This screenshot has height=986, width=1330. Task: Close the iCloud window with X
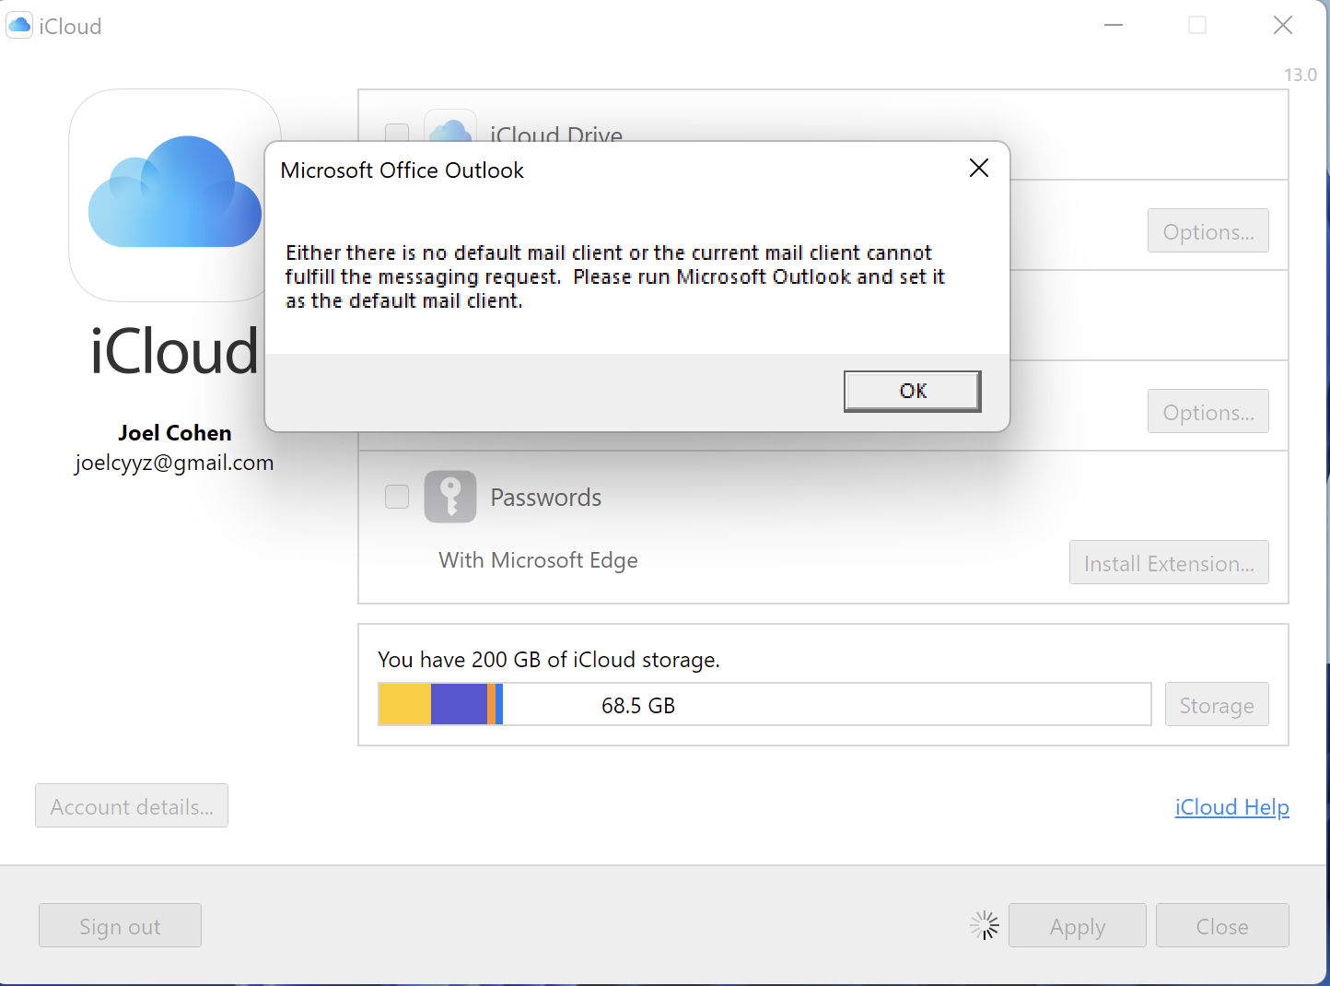(1283, 25)
